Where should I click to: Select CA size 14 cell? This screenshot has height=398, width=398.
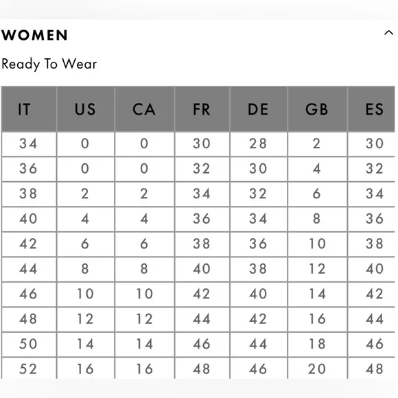click(144, 344)
